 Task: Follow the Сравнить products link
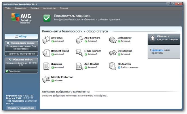(157, 50)
